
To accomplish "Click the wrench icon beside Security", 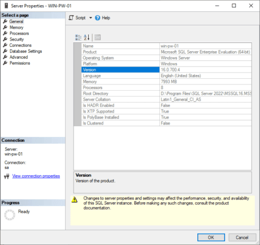I will (x=5, y=39).
